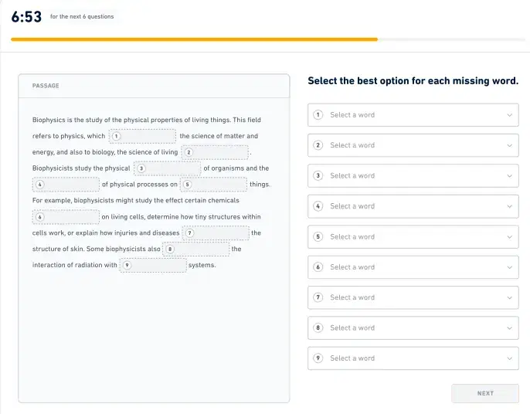Expand word selector number 3
The height and width of the screenshot is (414, 530).
coord(413,176)
